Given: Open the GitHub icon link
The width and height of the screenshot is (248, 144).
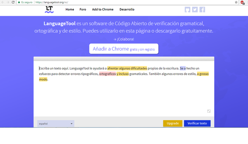Looking at the screenshot, I should pos(188,10).
